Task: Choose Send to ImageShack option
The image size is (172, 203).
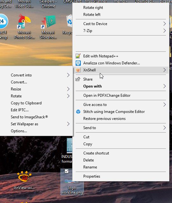Action: pyautogui.click(x=36, y=117)
